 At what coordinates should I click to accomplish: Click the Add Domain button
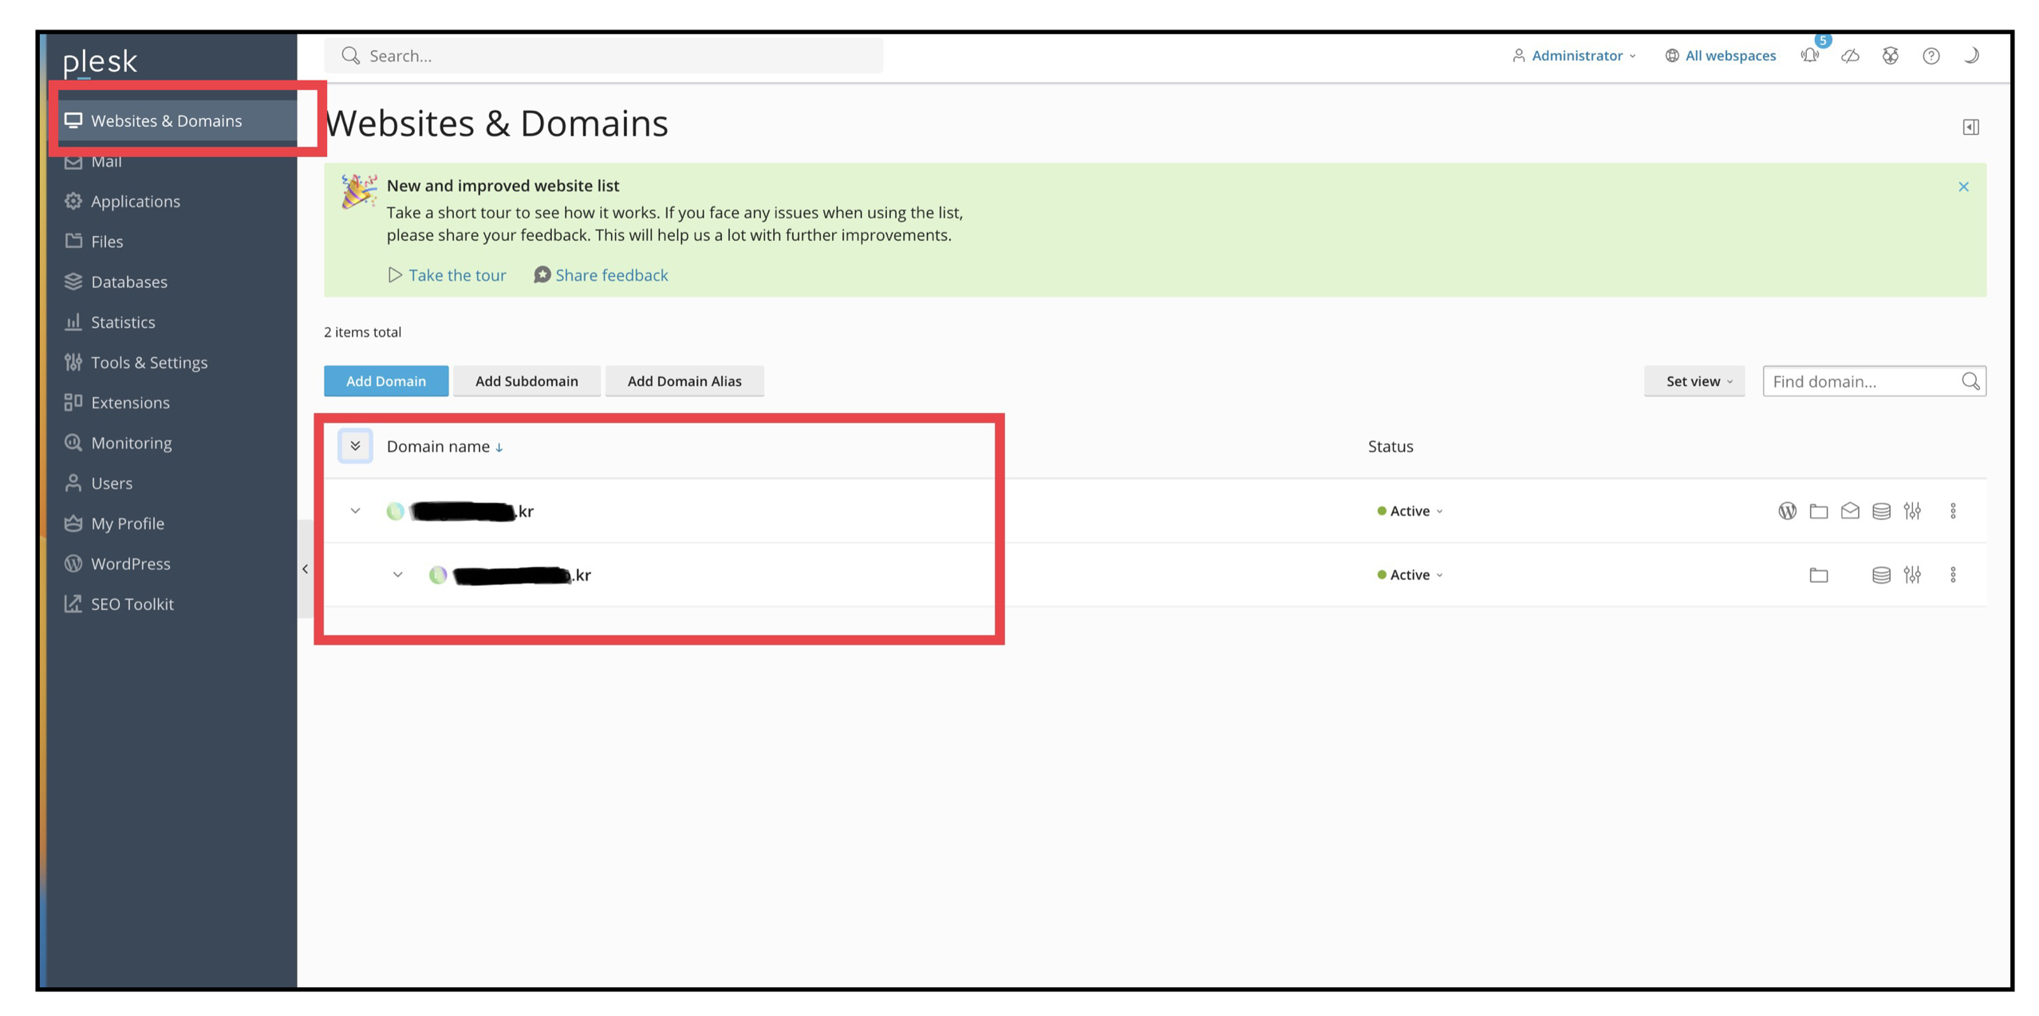point(385,381)
